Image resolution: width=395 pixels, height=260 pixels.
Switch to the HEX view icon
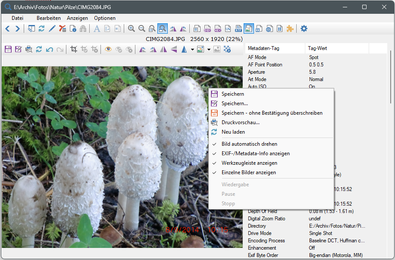tap(218, 29)
